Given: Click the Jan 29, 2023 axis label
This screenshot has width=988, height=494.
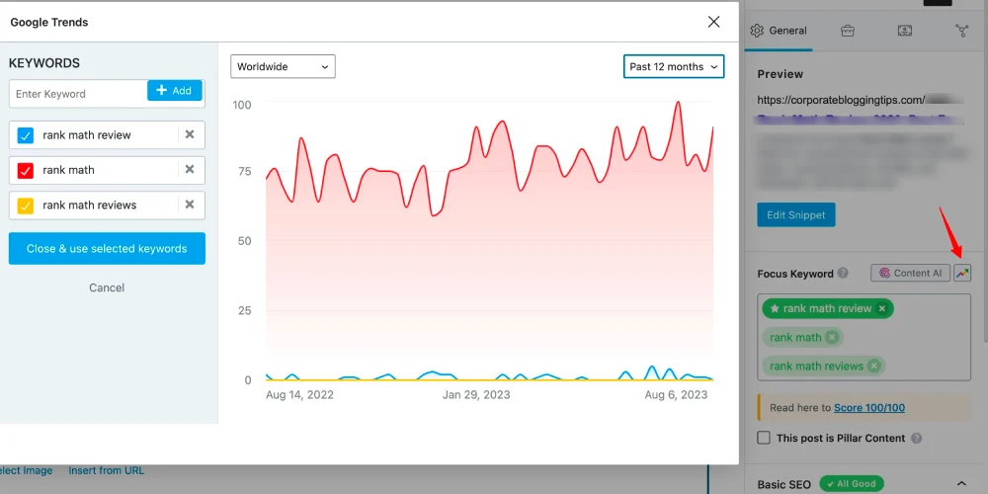Looking at the screenshot, I should click(476, 395).
